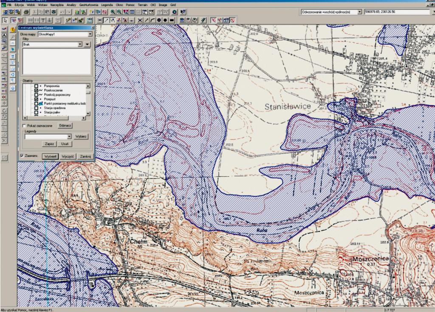
Task: Click the Chełm label on the map
Action: coord(139,242)
